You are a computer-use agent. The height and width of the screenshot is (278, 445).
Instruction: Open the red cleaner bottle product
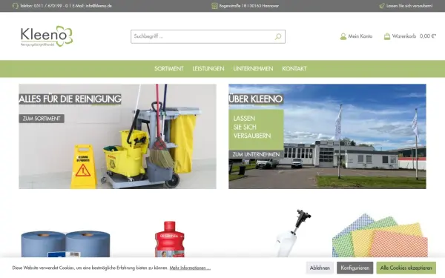[170, 239]
